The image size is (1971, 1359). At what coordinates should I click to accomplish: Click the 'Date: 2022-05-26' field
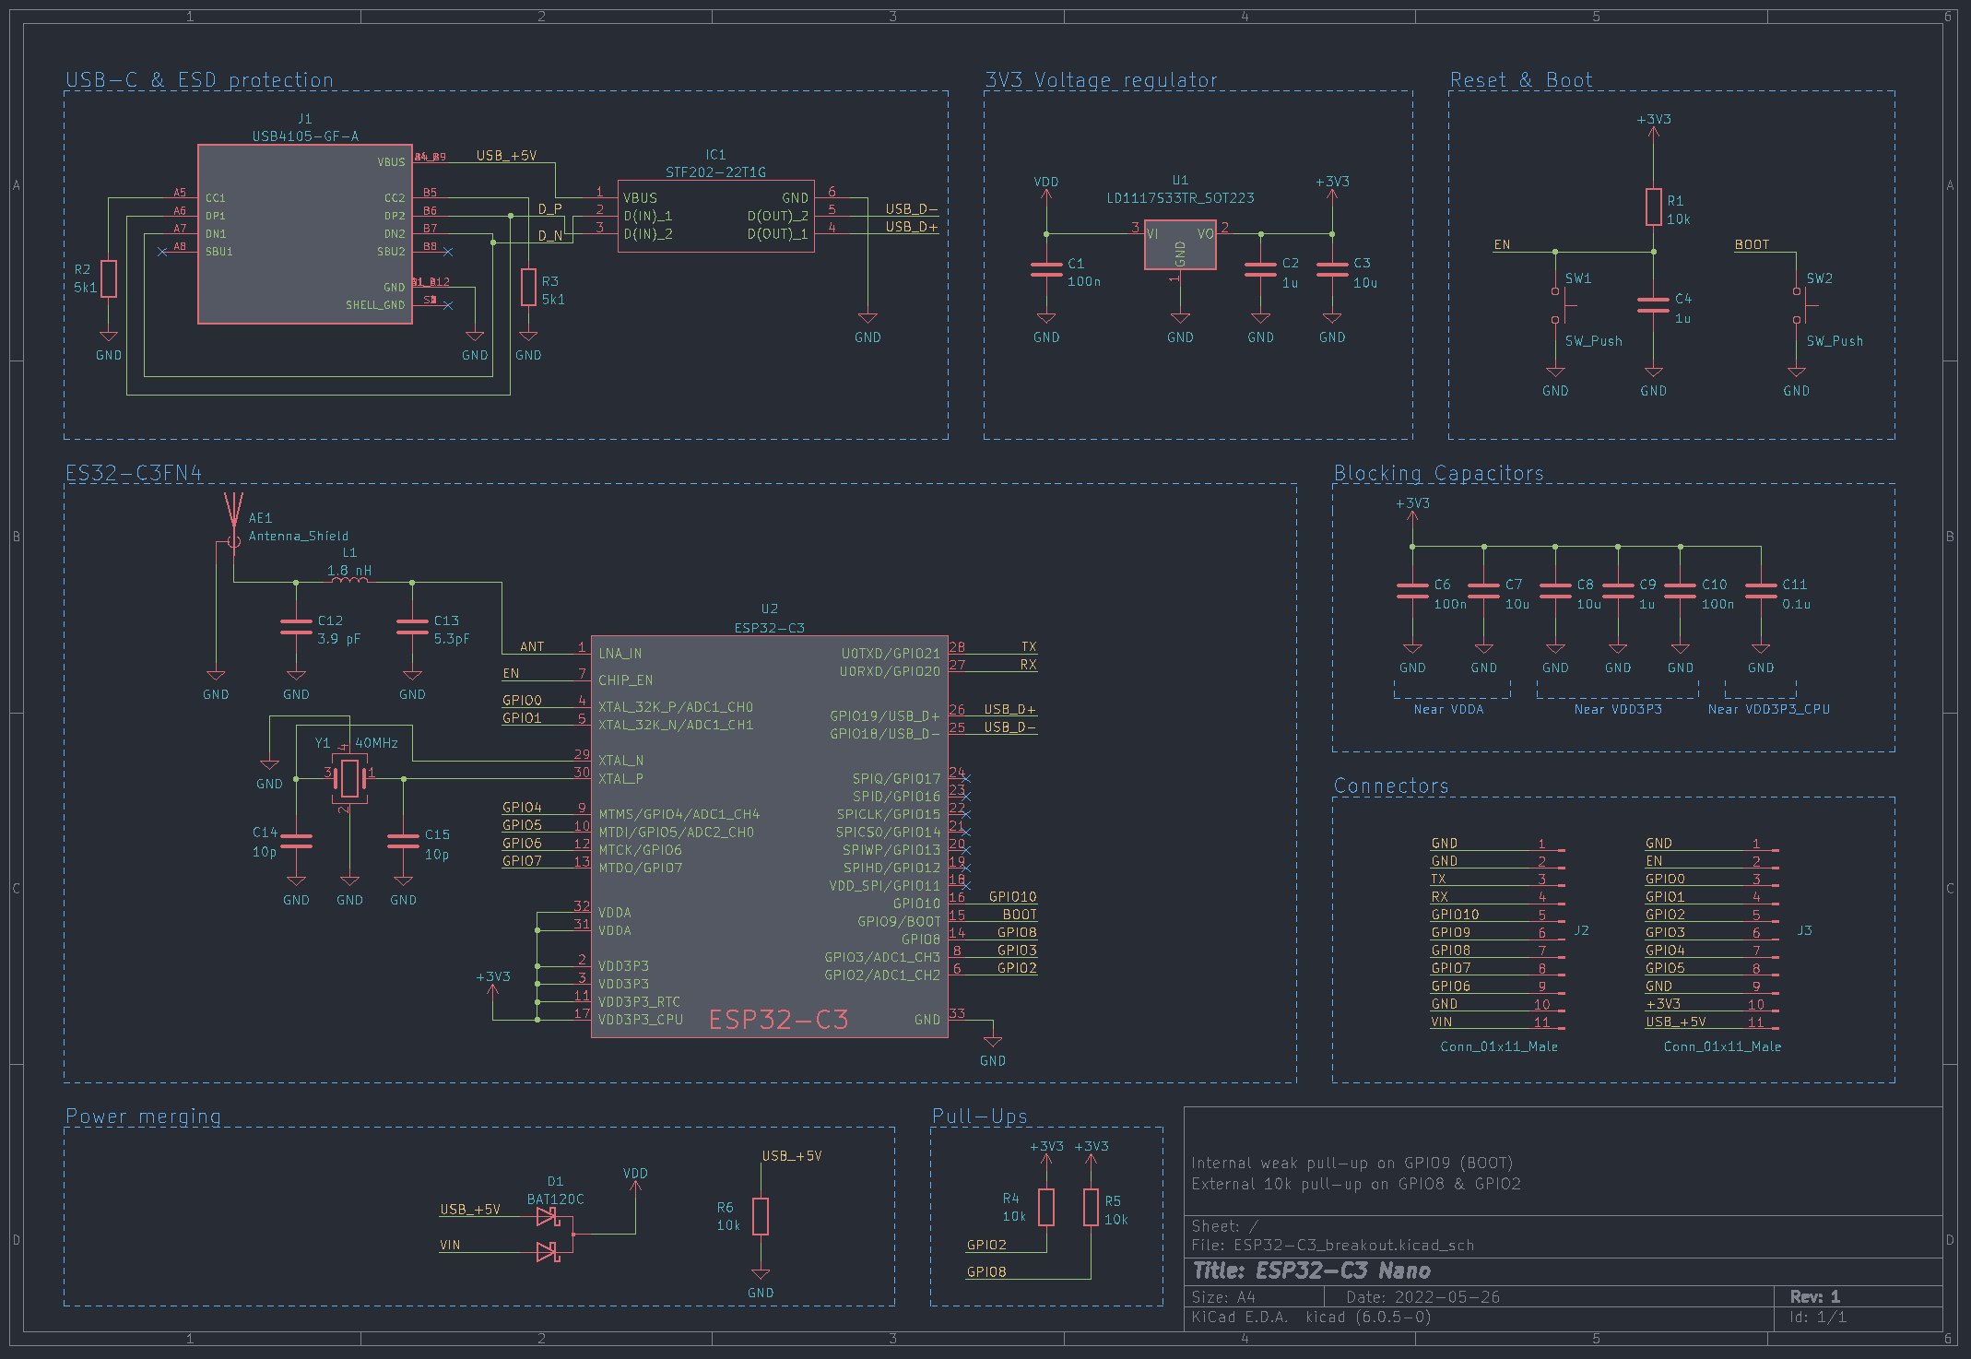pyautogui.click(x=1422, y=1297)
